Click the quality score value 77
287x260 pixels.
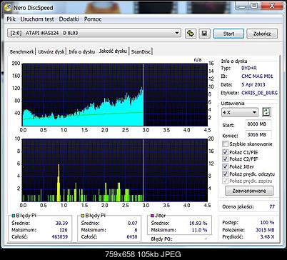coord(272,206)
